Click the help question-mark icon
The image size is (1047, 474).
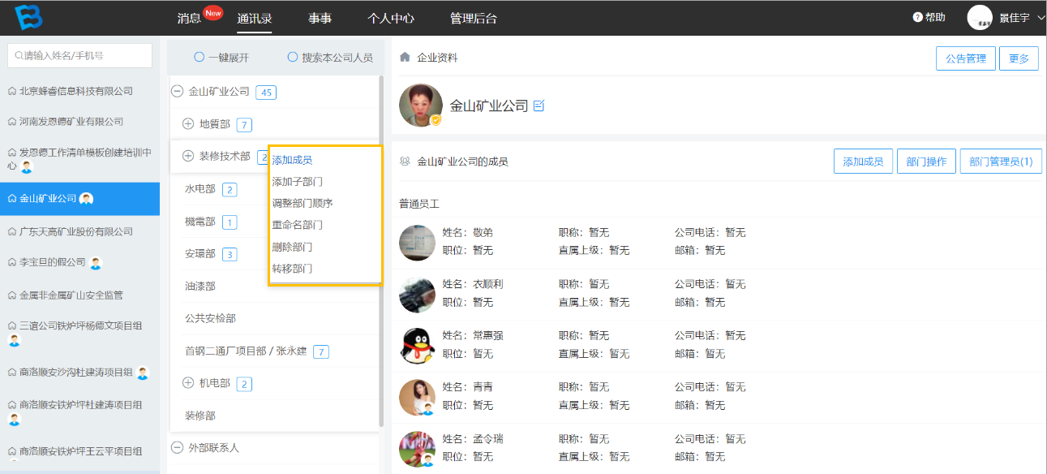tap(918, 17)
